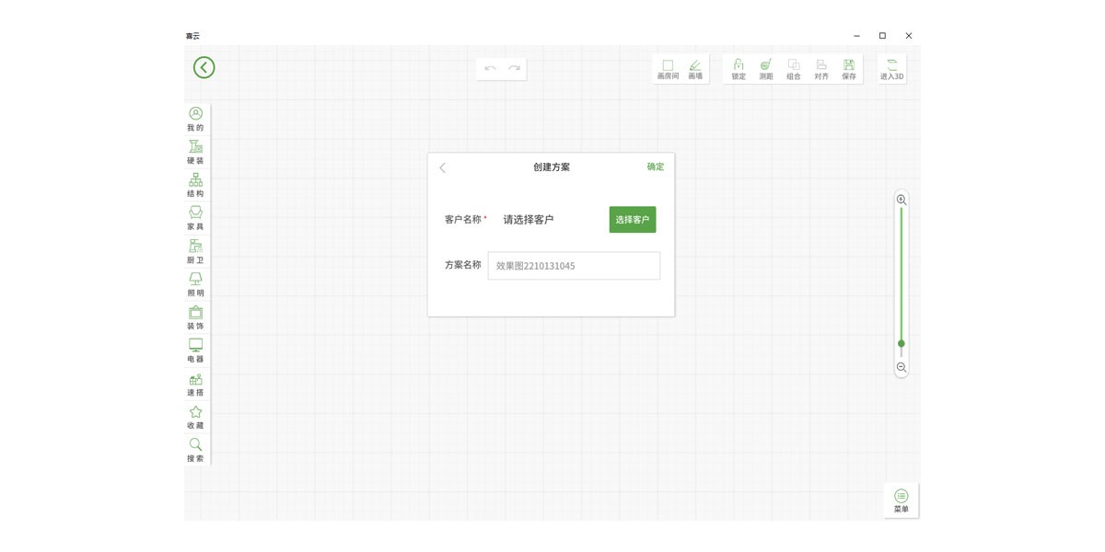Open the 搜索 search panel
Viewport: 1105px width, 552px height.
tap(195, 450)
